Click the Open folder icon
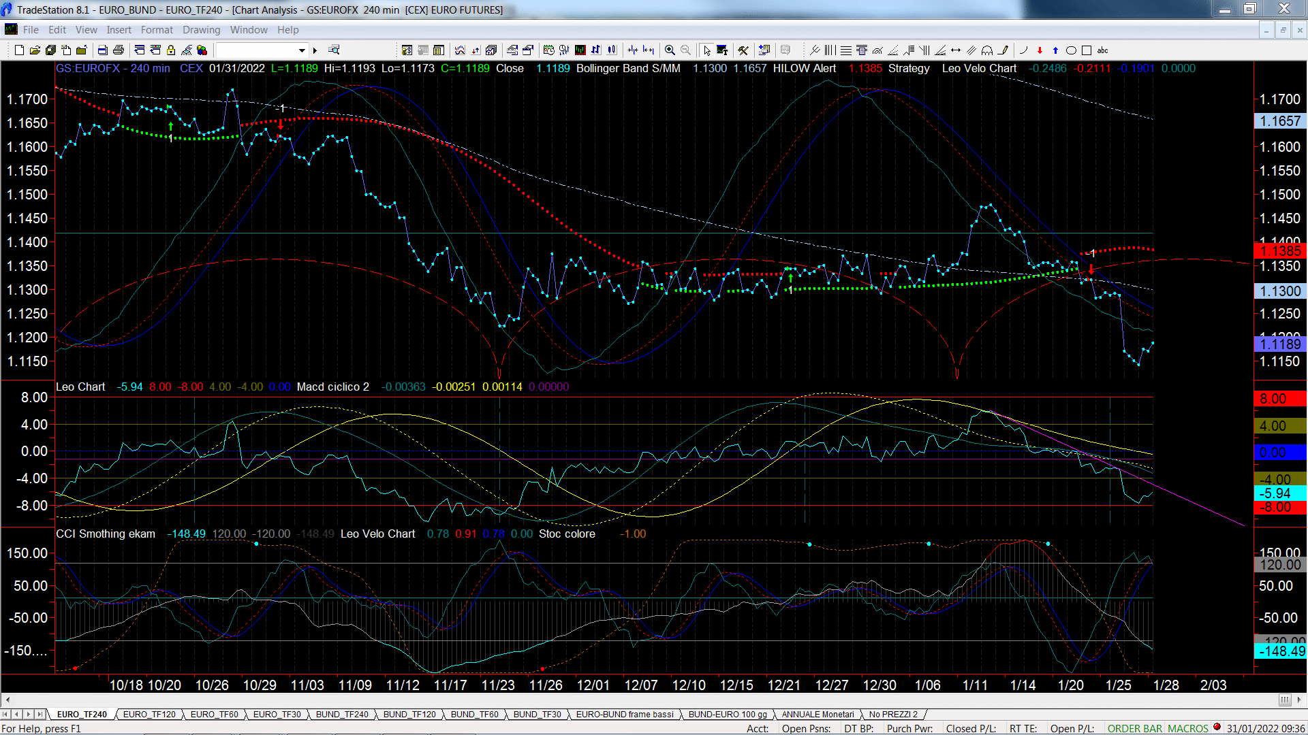 click(35, 50)
